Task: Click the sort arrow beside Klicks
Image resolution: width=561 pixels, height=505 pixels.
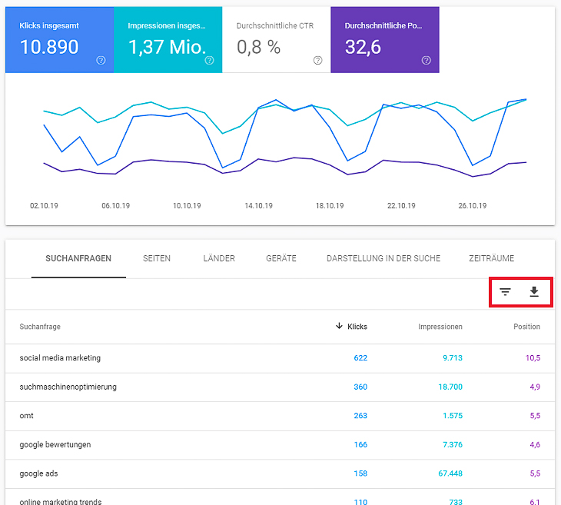Action: [x=339, y=327]
